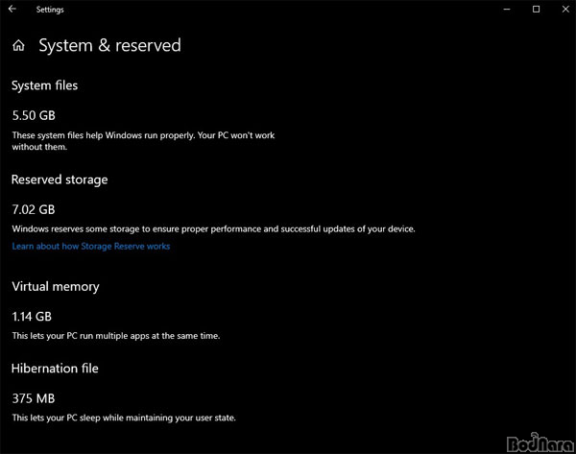
Task: Click the Hibernation file heading
Action: (x=55, y=369)
